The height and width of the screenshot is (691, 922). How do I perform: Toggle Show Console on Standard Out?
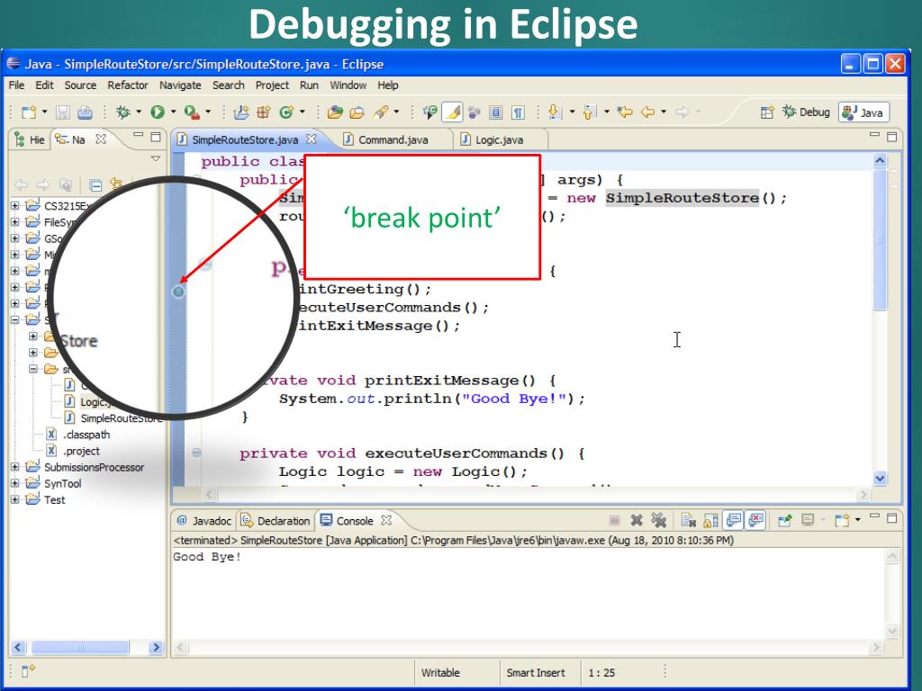click(733, 520)
